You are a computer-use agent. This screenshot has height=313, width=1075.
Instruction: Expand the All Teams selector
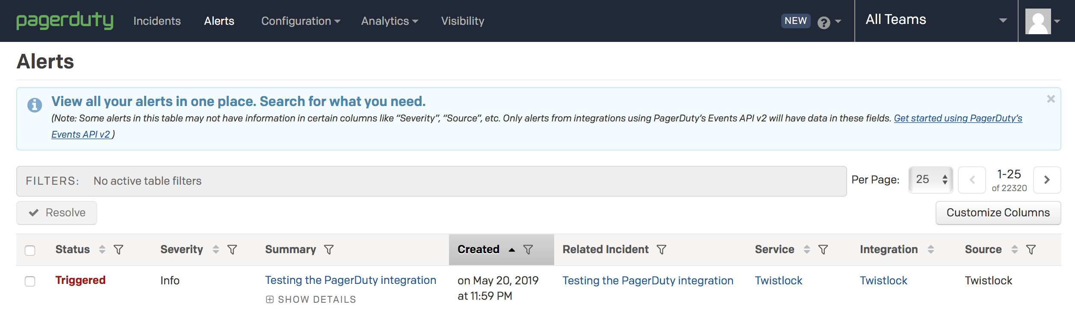(936, 20)
